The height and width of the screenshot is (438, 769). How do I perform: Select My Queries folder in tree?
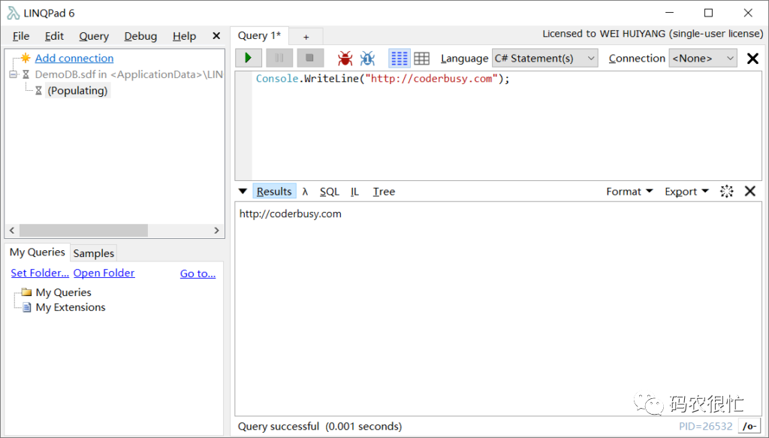click(x=63, y=292)
